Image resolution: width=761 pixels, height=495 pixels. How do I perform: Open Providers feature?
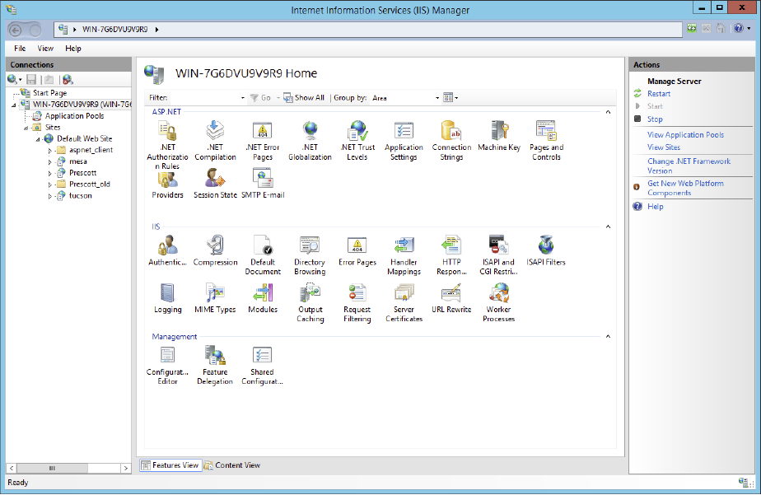pyautogui.click(x=167, y=184)
